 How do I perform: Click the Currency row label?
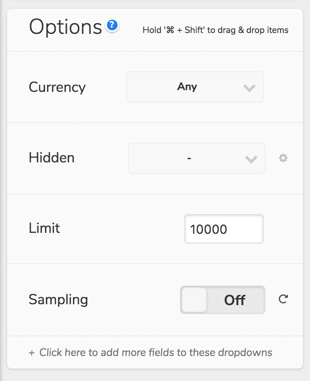coord(57,87)
